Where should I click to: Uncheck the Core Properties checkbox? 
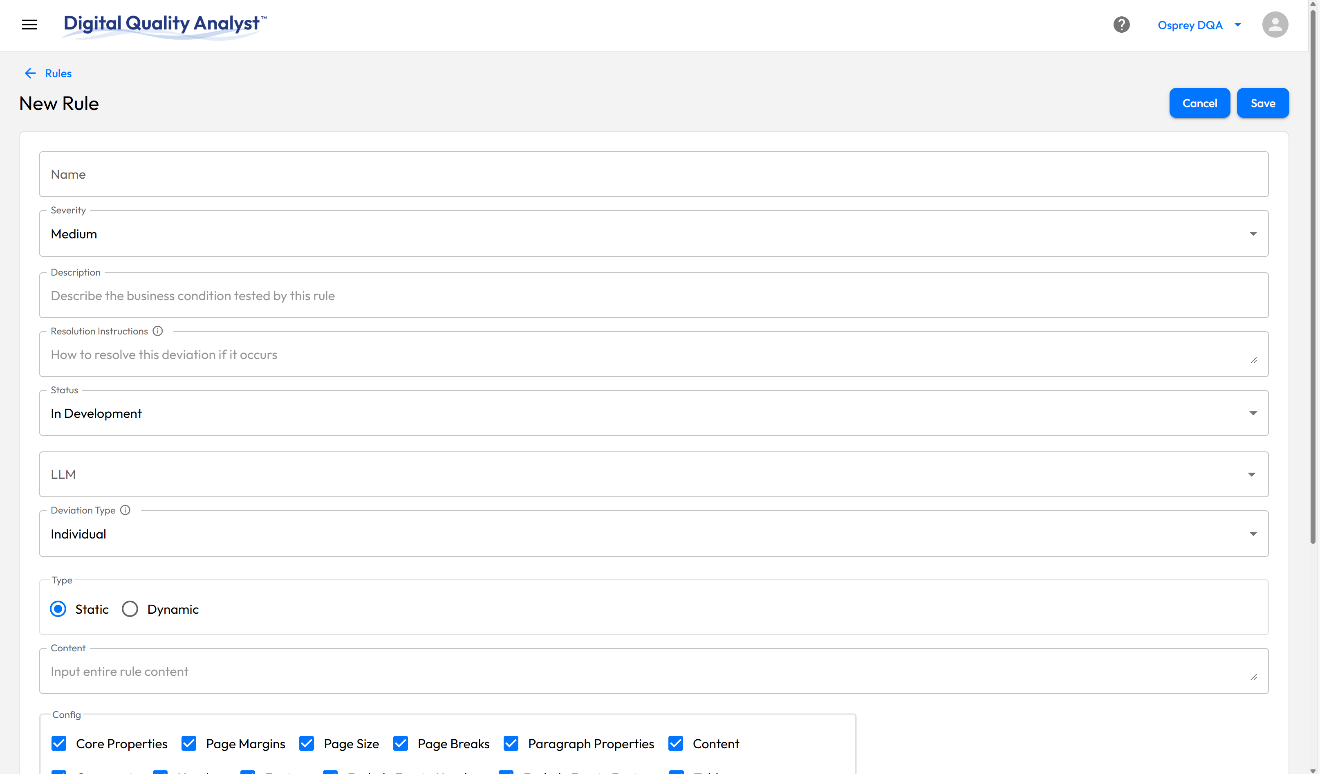(x=59, y=744)
